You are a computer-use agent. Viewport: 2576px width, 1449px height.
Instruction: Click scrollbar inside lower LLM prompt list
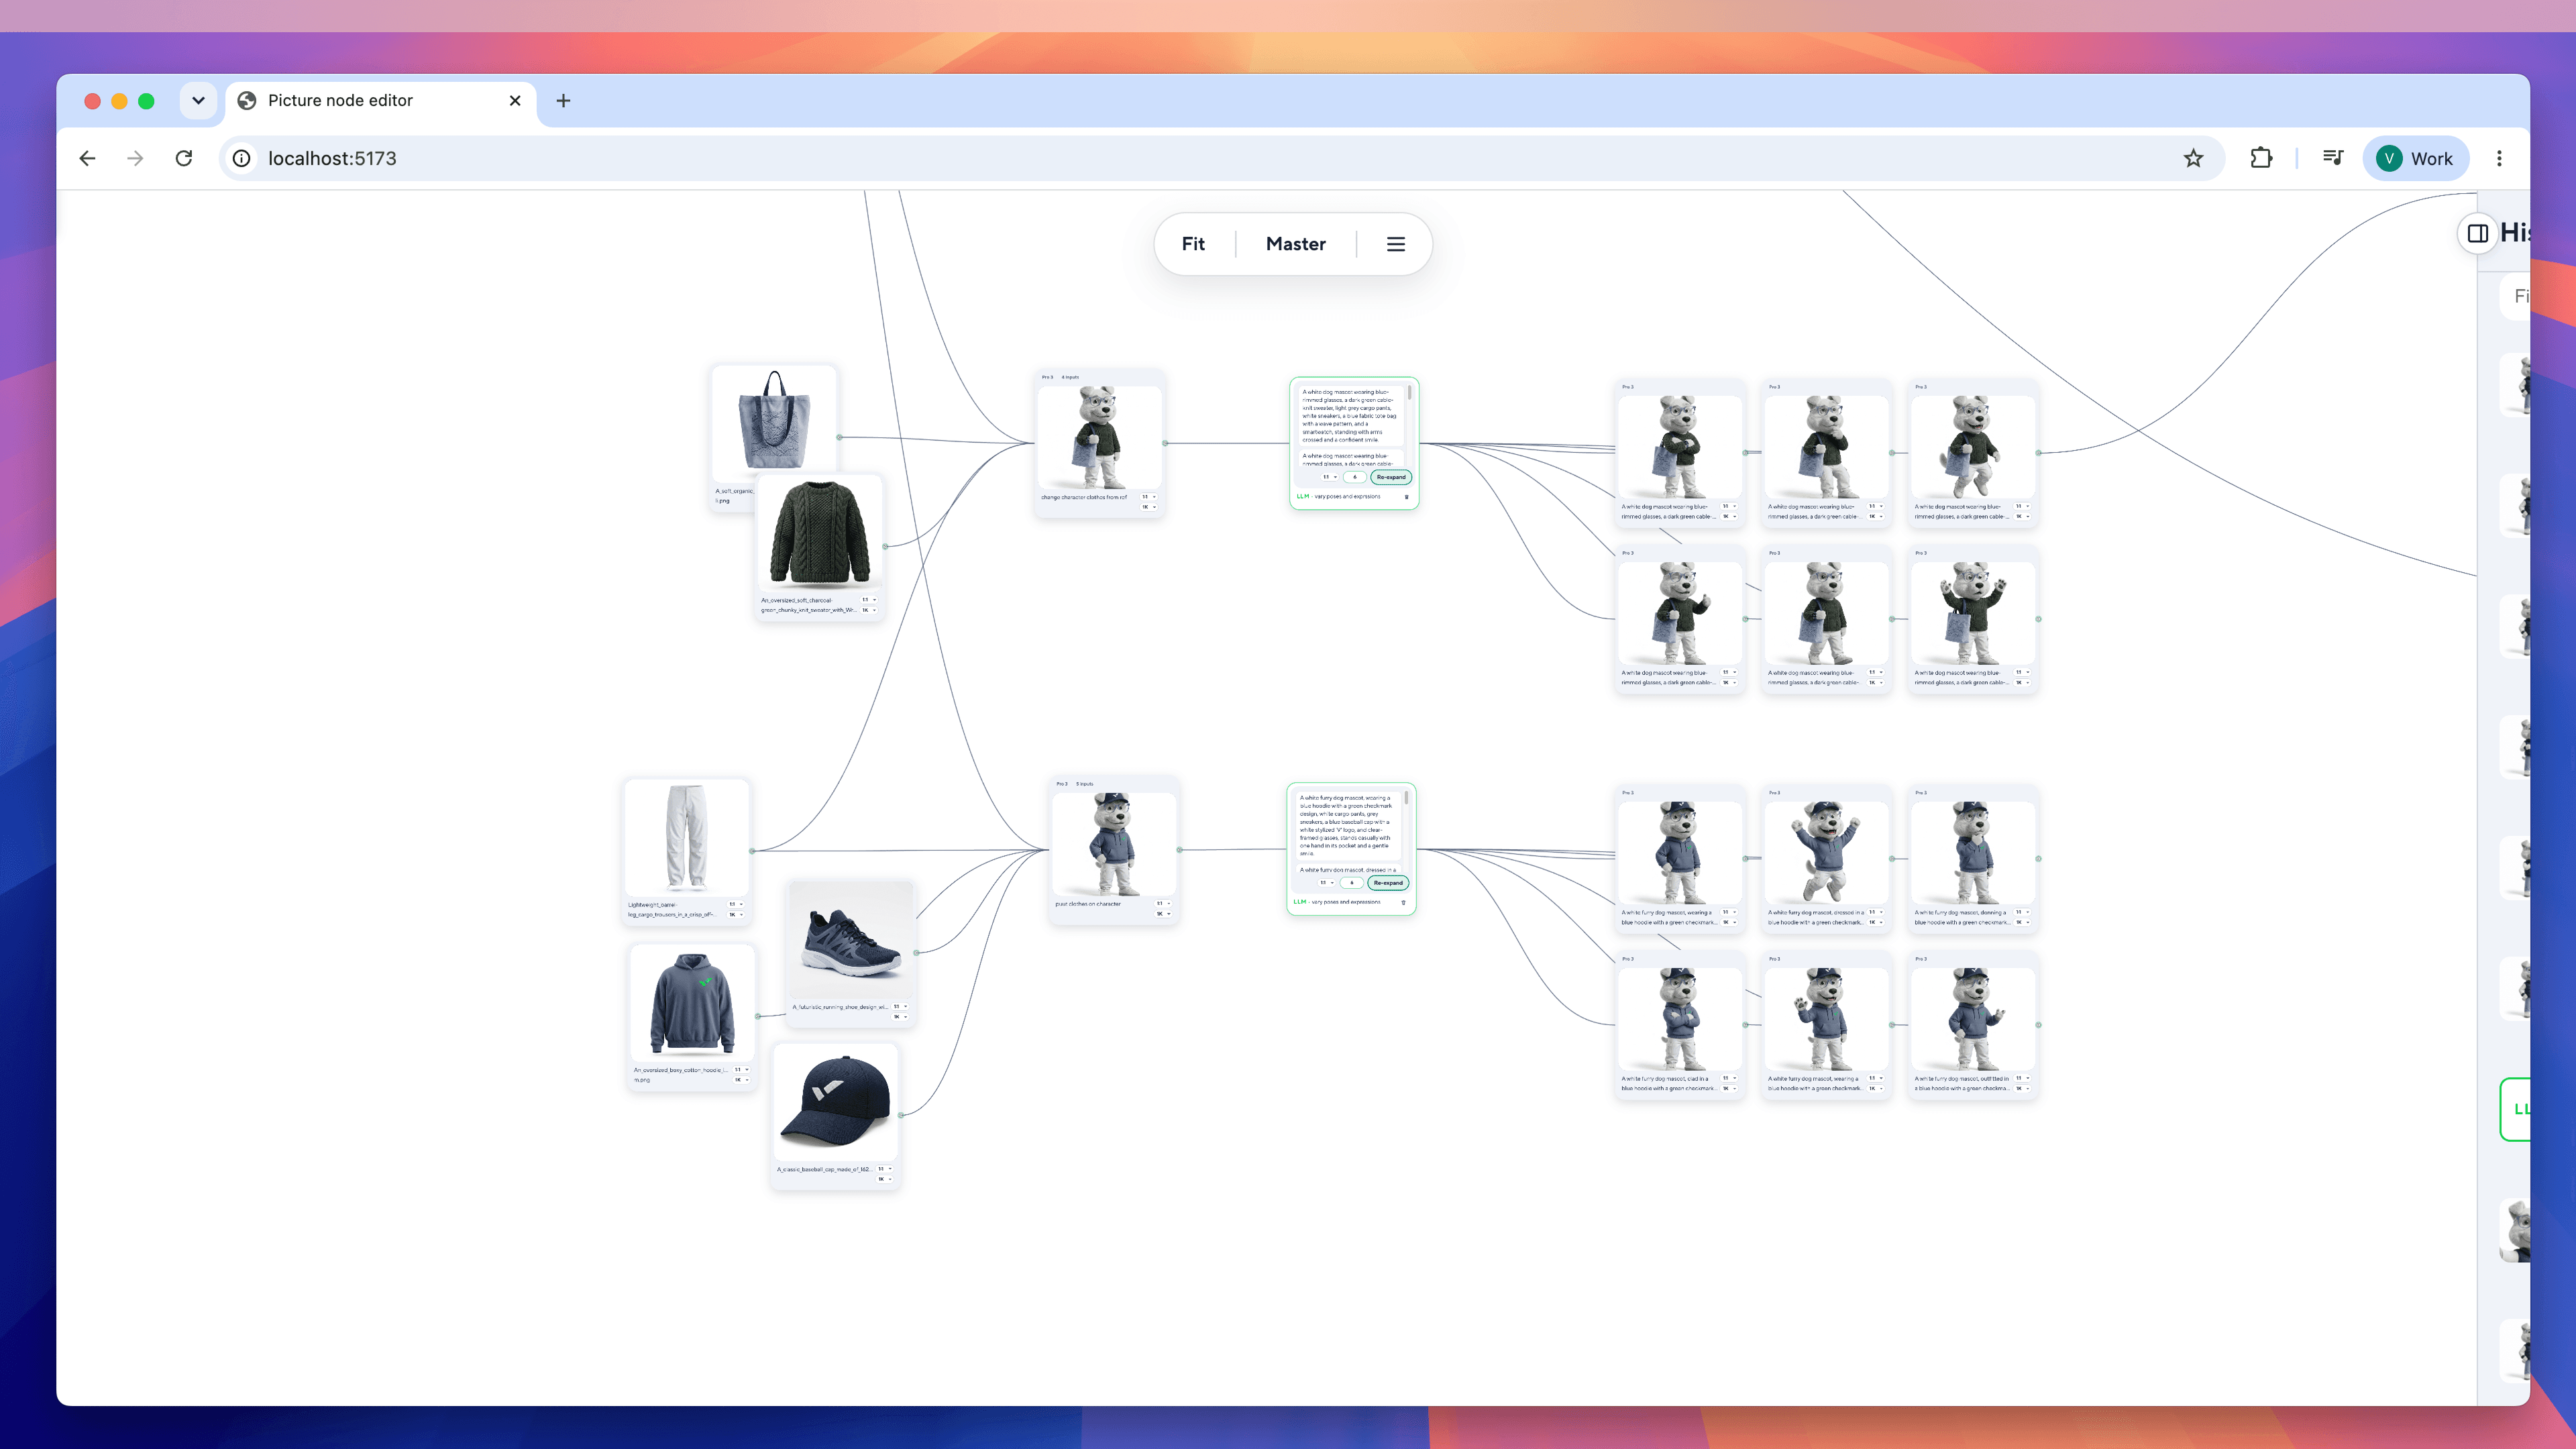1406,798
